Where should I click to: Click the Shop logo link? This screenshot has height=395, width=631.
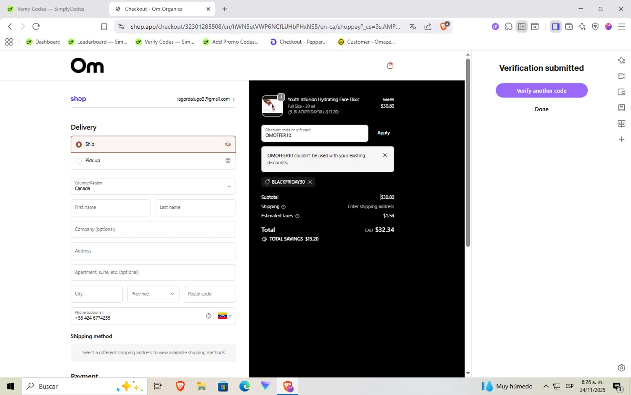click(78, 99)
